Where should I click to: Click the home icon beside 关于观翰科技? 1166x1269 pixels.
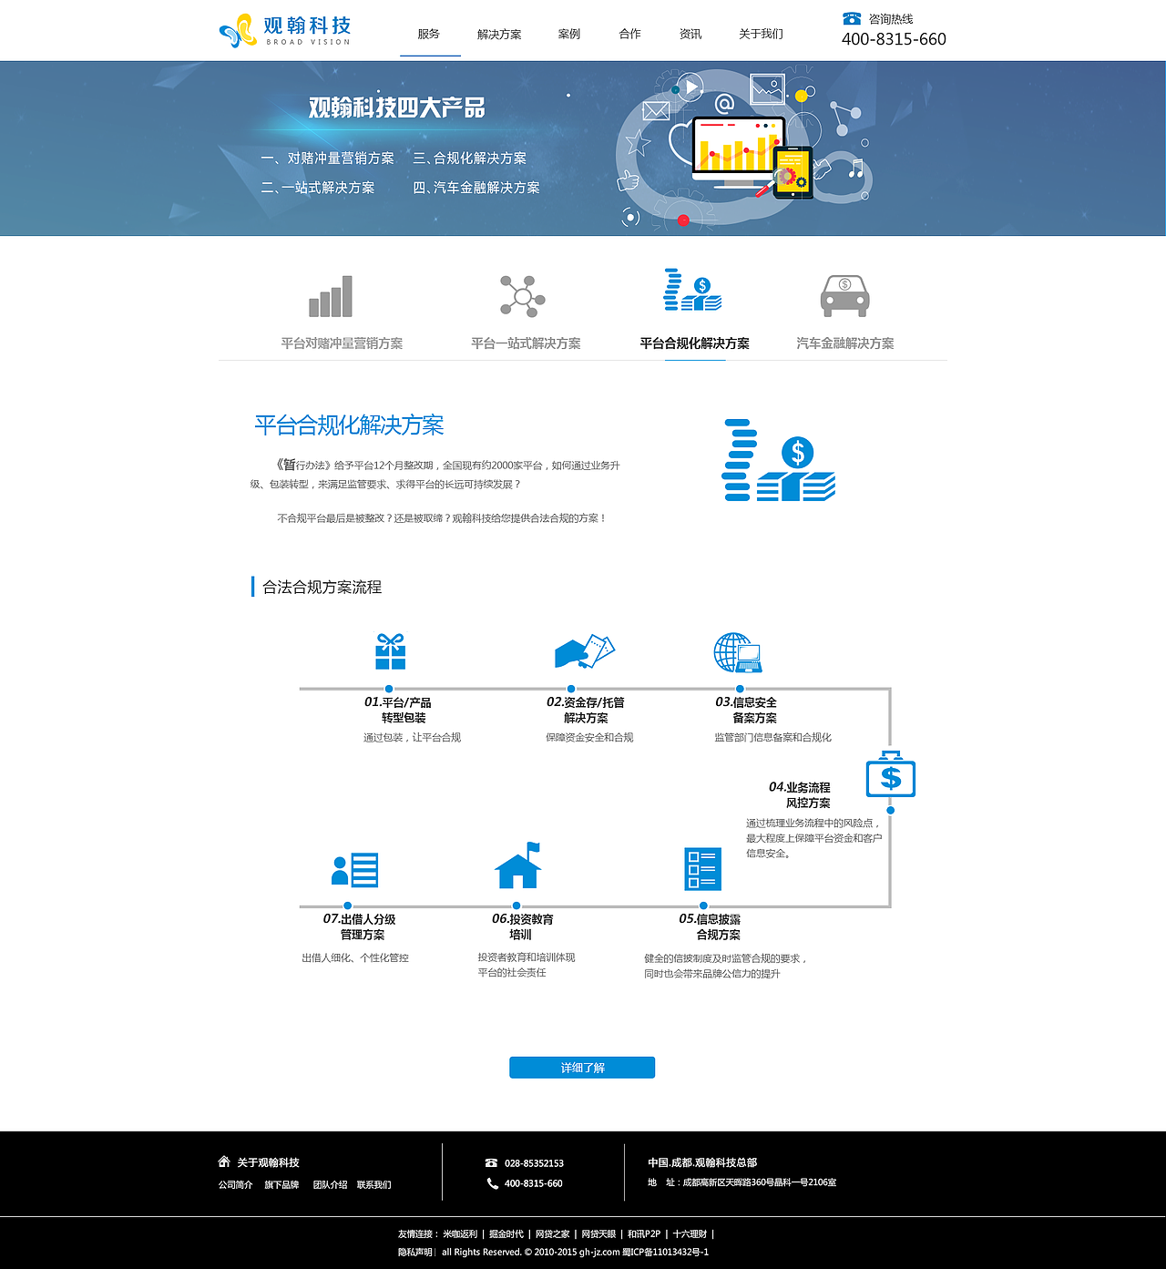(x=224, y=1162)
